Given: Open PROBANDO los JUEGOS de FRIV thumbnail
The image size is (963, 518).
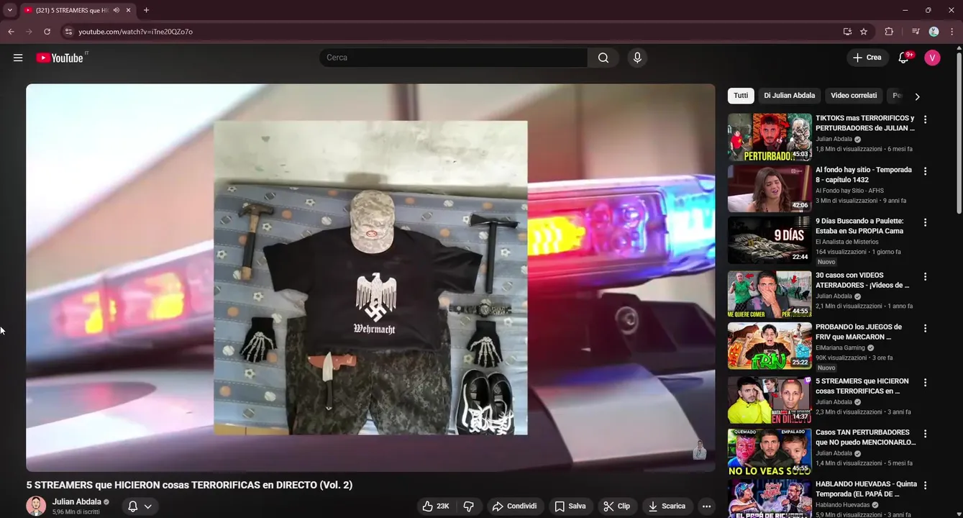Looking at the screenshot, I should (x=770, y=346).
